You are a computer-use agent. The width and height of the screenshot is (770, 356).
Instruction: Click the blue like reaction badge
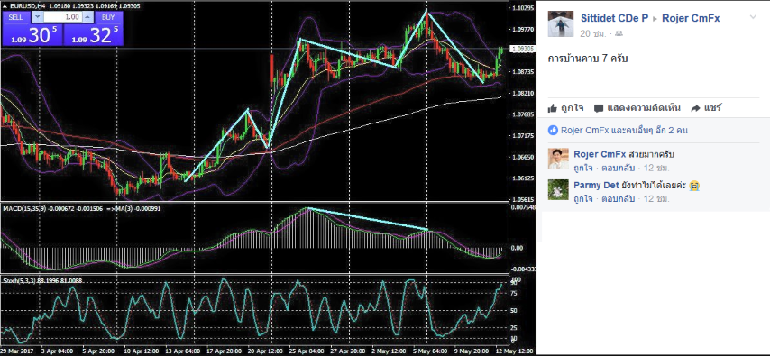[553, 130]
